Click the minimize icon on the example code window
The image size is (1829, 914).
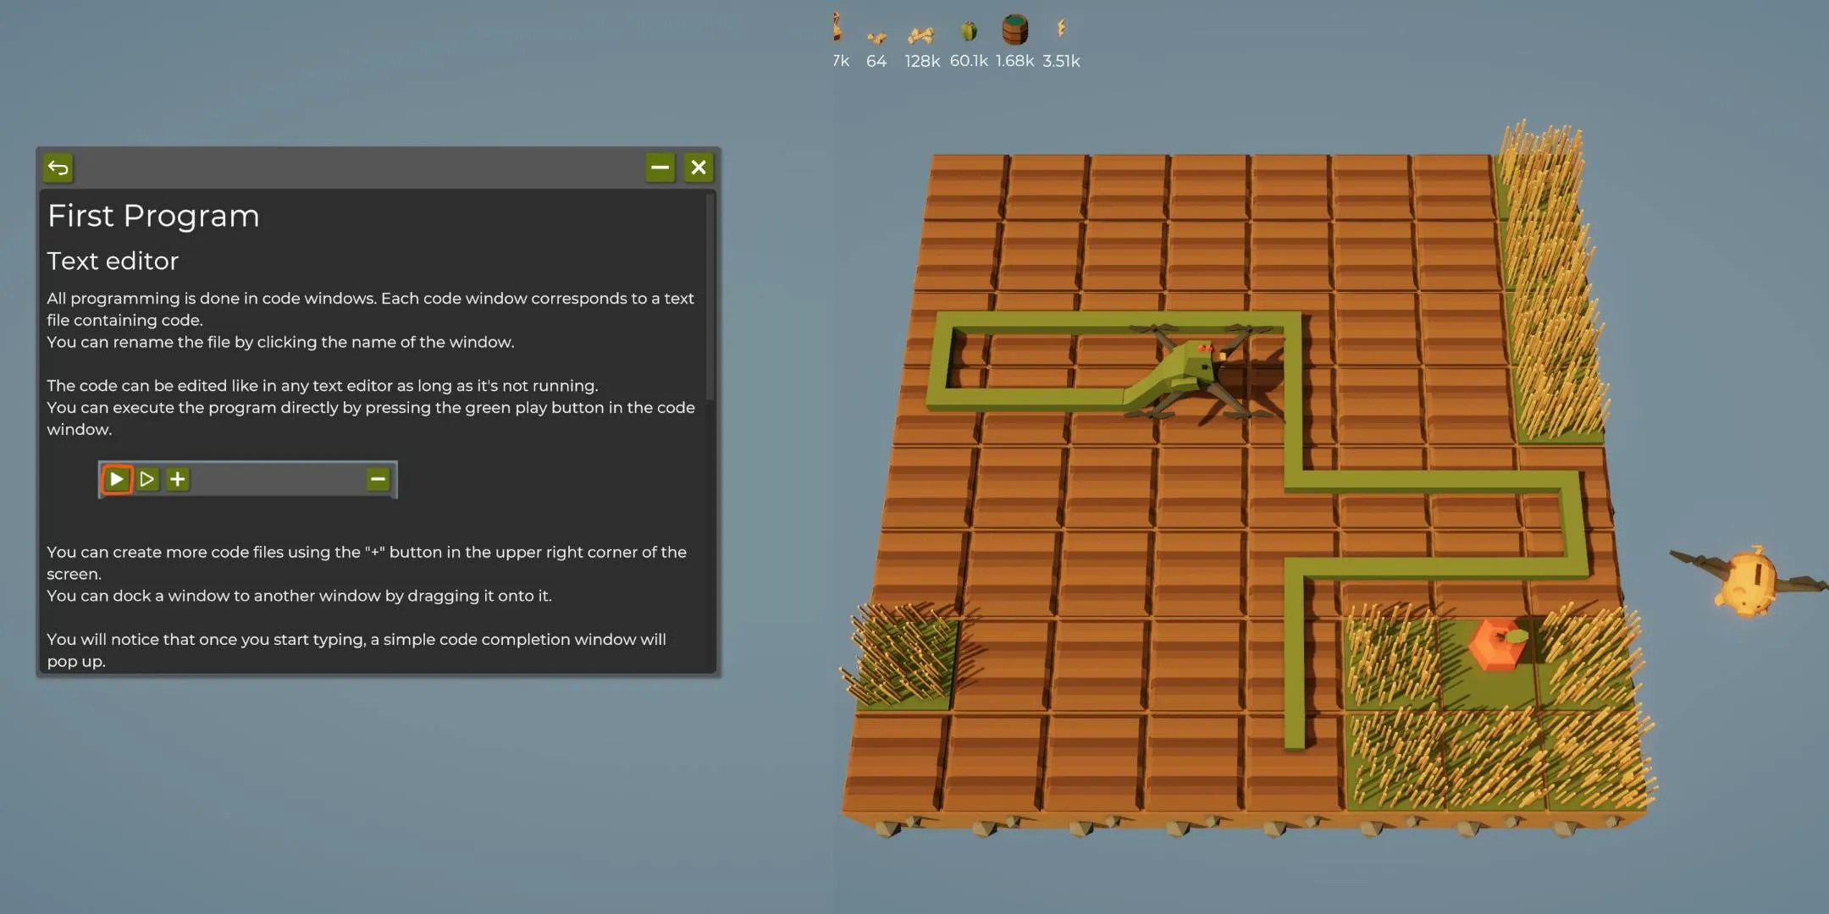pyautogui.click(x=379, y=479)
